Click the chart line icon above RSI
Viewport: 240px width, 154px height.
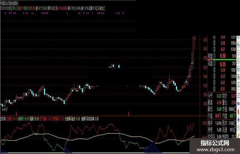pos(238,96)
